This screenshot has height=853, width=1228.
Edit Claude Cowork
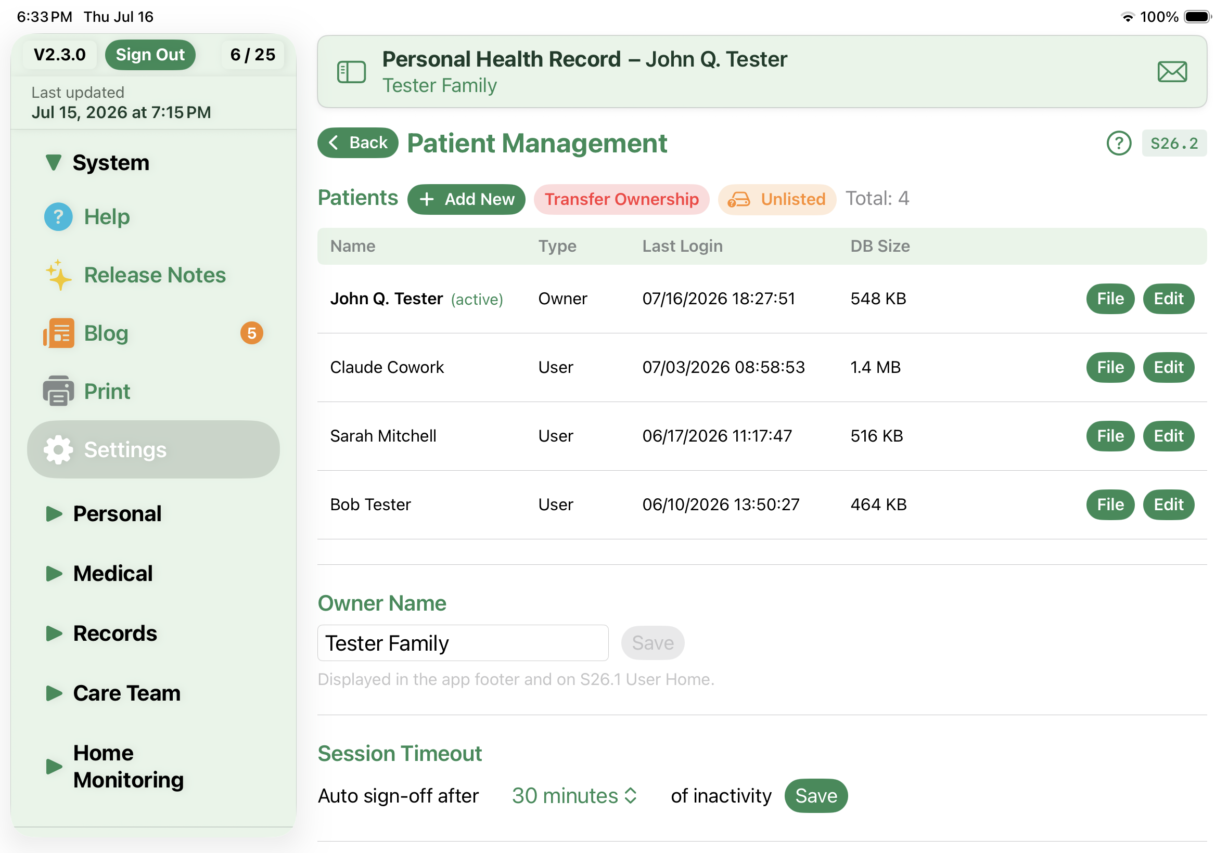point(1168,367)
